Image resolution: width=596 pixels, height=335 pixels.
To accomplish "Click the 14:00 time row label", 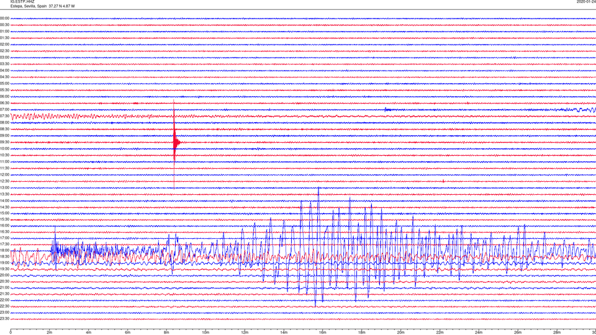I will pos(4,201).
